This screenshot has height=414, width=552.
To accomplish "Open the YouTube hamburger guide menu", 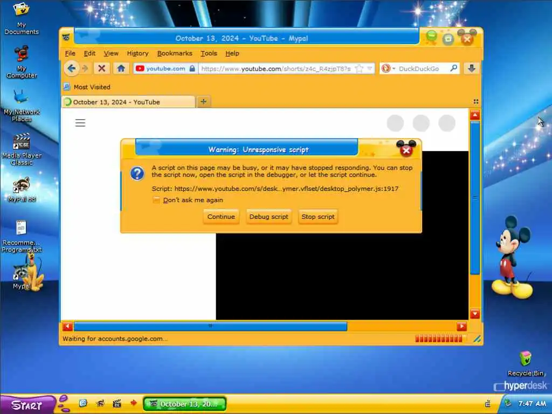I will point(80,123).
